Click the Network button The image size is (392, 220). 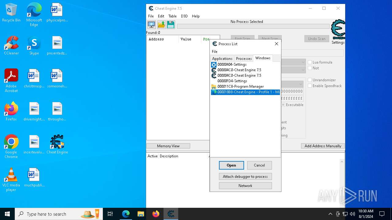click(245, 186)
